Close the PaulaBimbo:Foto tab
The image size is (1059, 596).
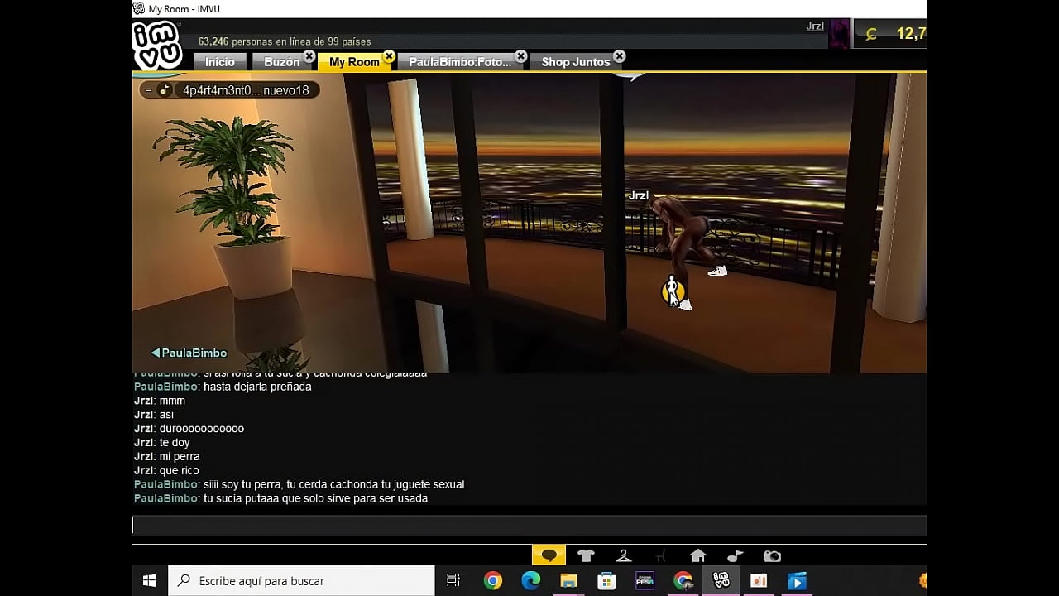pyautogui.click(x=520, y=56)
